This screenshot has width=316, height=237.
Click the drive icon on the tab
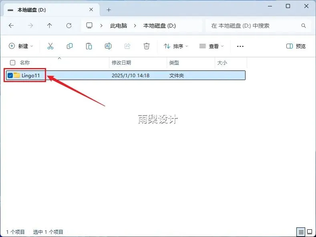pos(10,10)
